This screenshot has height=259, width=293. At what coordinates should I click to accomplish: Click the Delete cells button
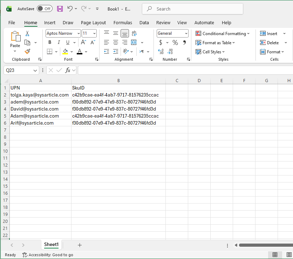click(x=270, y=43)
